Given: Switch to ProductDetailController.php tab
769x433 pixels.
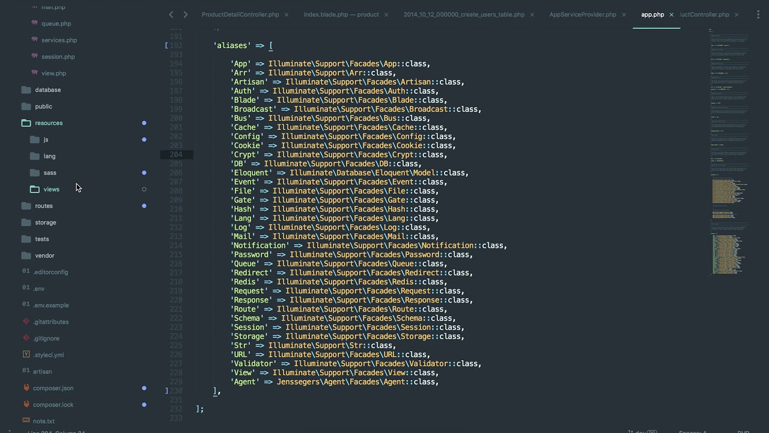Looking at the screenshot, I should tap(240, 14).
